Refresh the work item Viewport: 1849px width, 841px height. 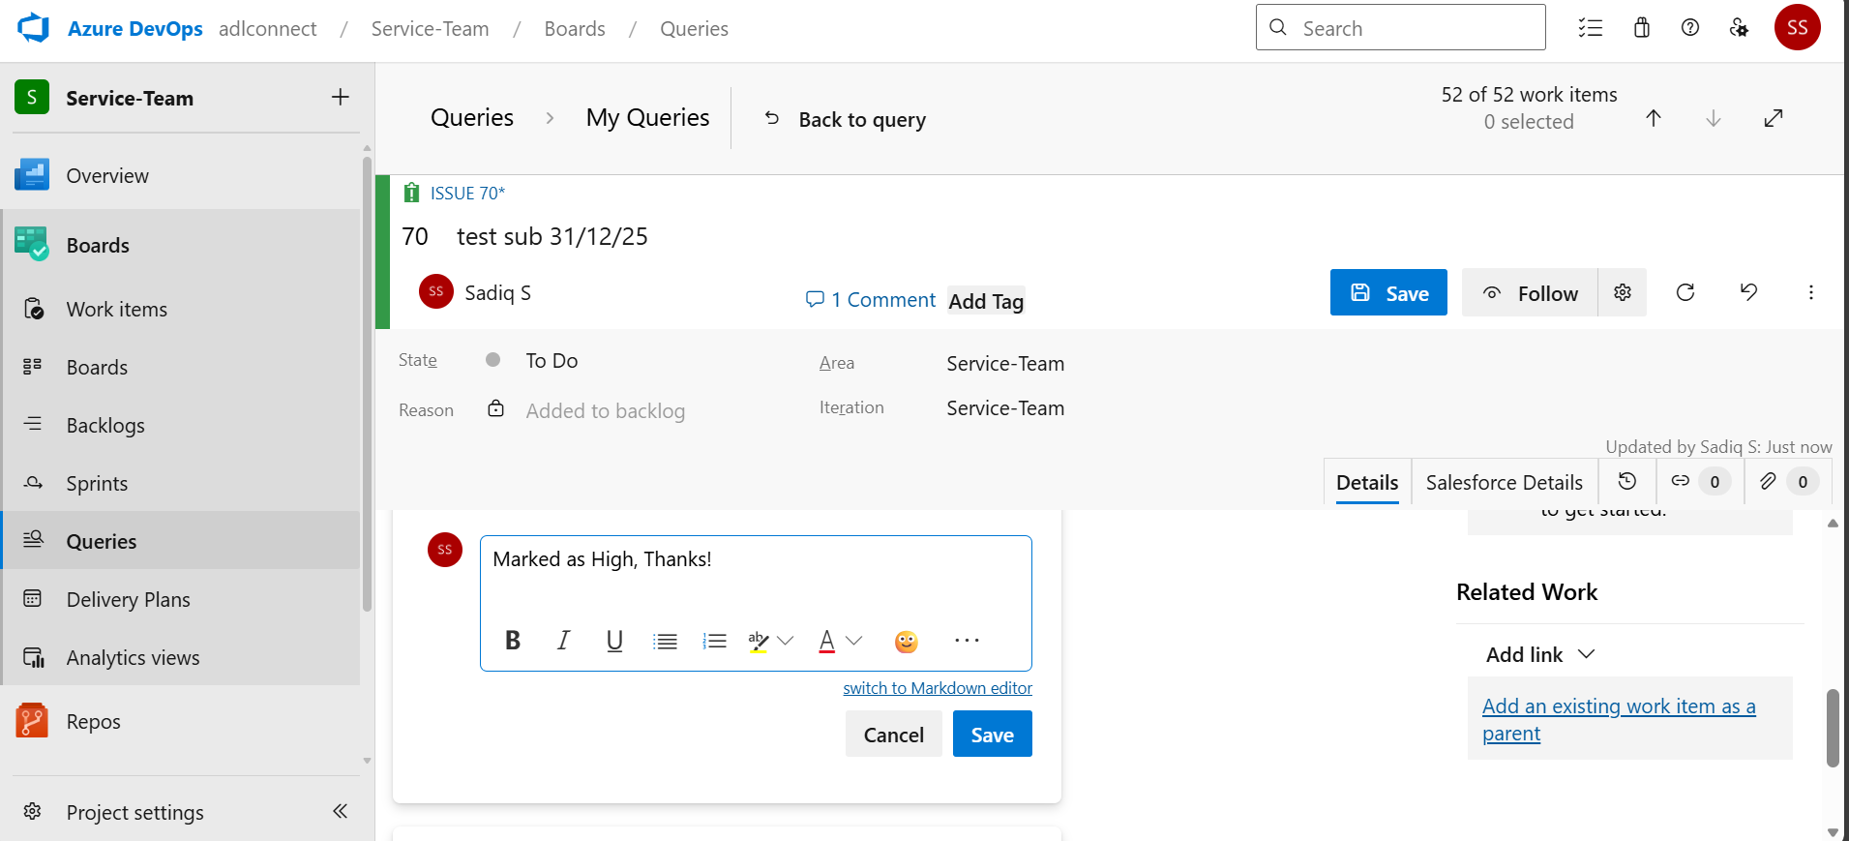(x=1685, y=292)
